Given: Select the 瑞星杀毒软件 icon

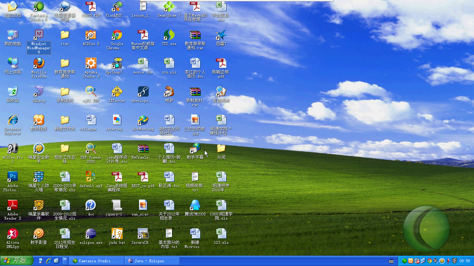Looking at the screenshot, I should [39, 205].
